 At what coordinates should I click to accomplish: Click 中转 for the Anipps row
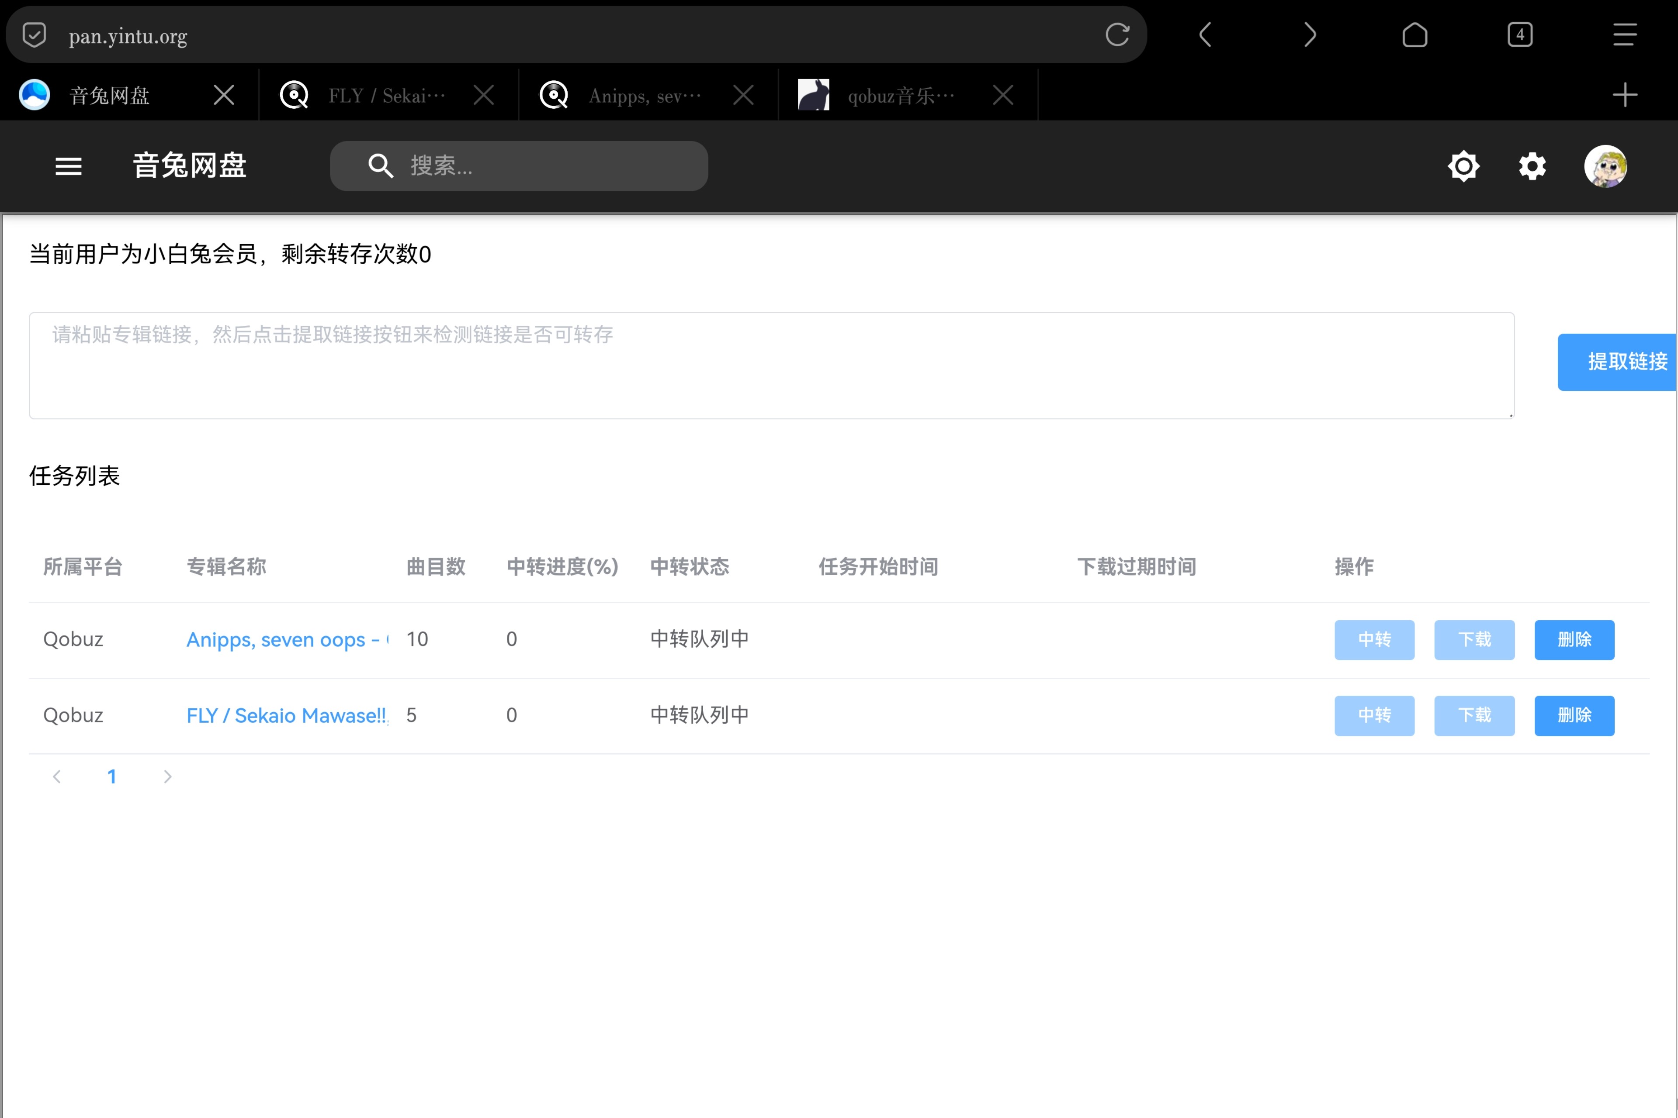point(1374,639)
